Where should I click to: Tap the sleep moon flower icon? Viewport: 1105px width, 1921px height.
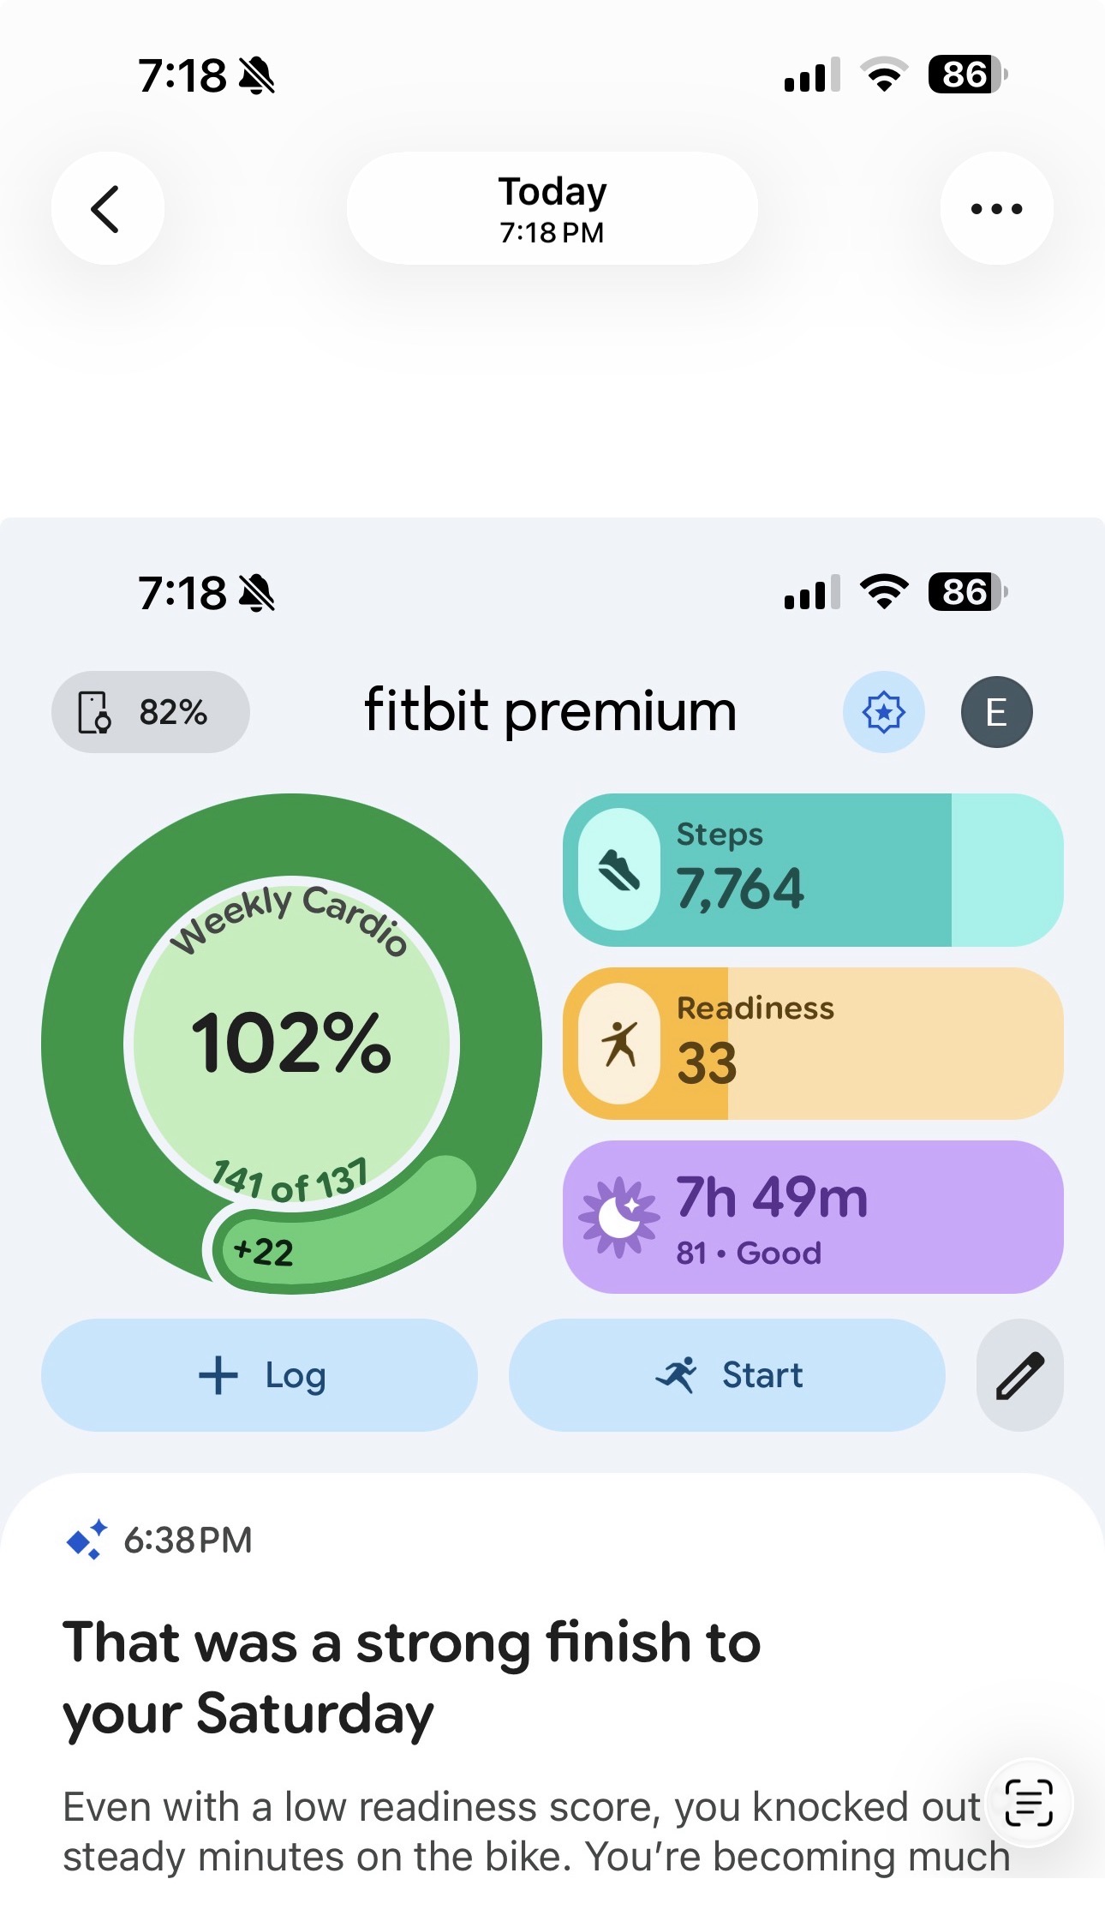pos(619,1217)
